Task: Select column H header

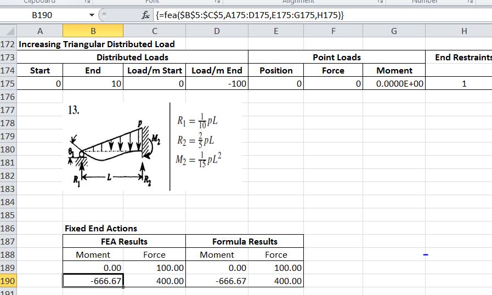Action: (464, 31)
